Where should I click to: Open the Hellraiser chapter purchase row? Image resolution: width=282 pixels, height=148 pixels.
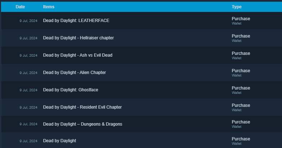point(141,38)
